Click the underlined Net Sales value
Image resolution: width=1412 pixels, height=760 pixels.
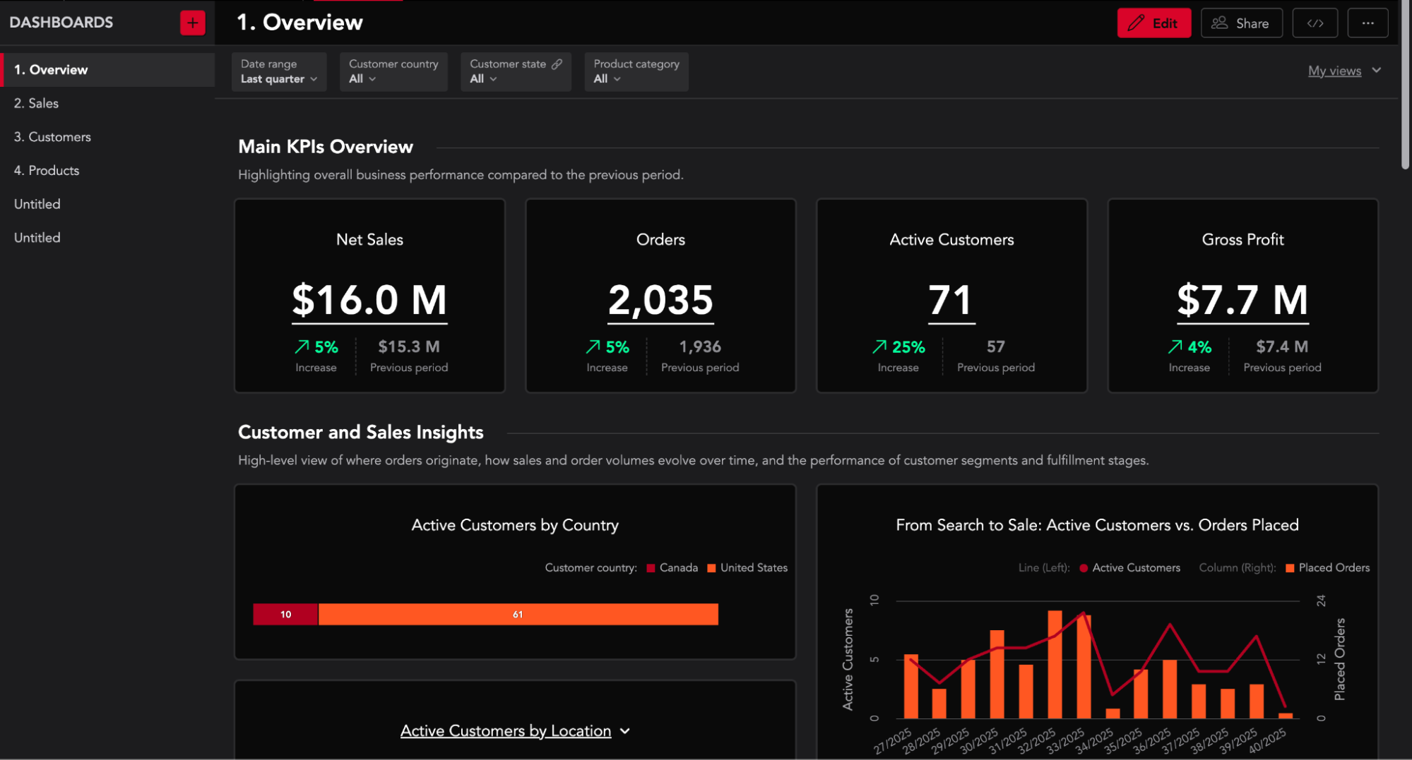(x=369, y=301)
